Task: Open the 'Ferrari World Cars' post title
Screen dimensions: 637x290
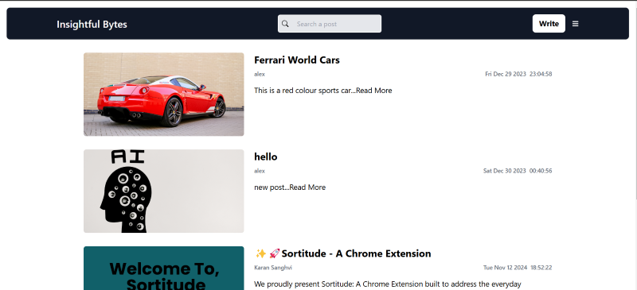Action: [297, 60]
